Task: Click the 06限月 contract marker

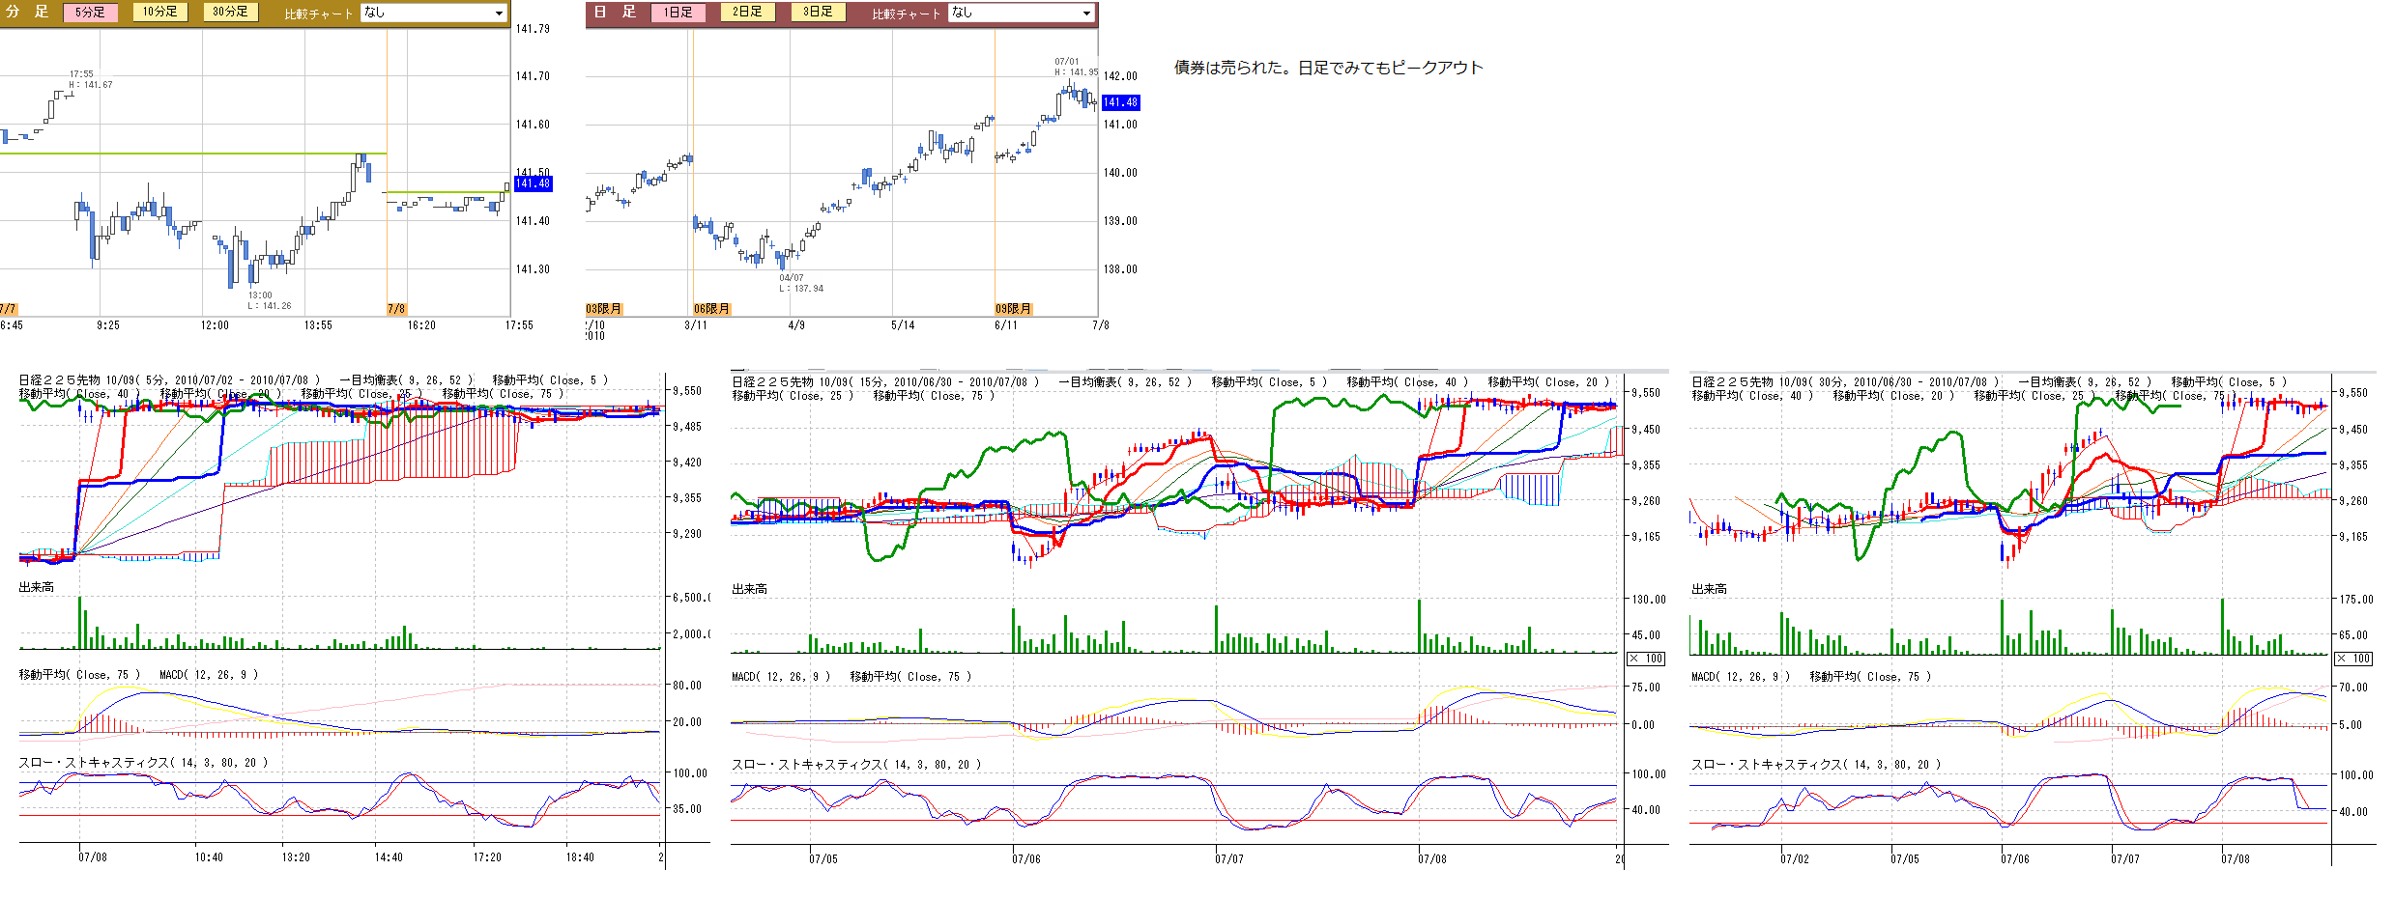Action: click(711, 309)
